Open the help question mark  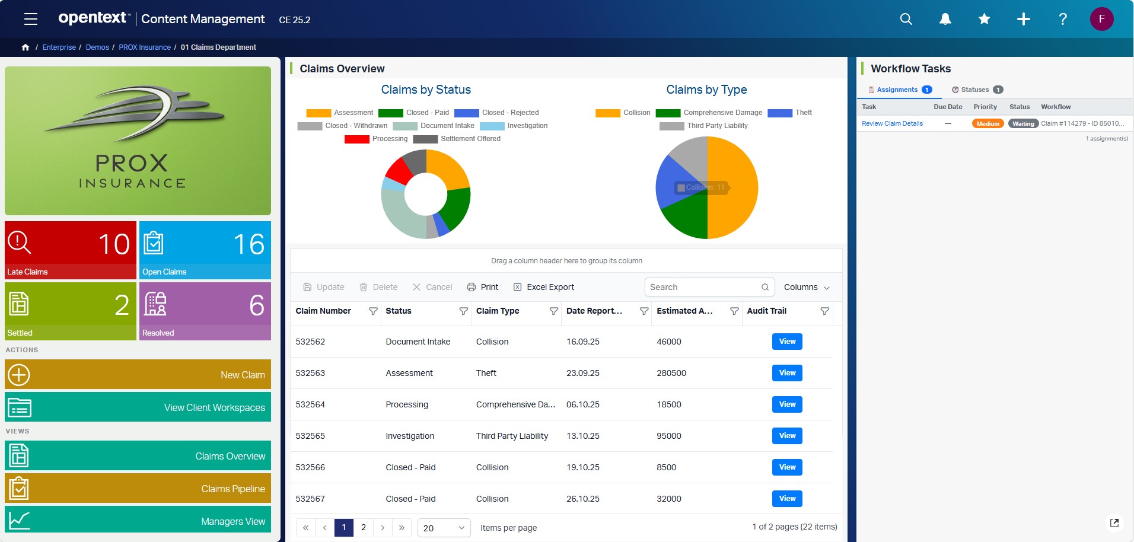[1063, 19]
